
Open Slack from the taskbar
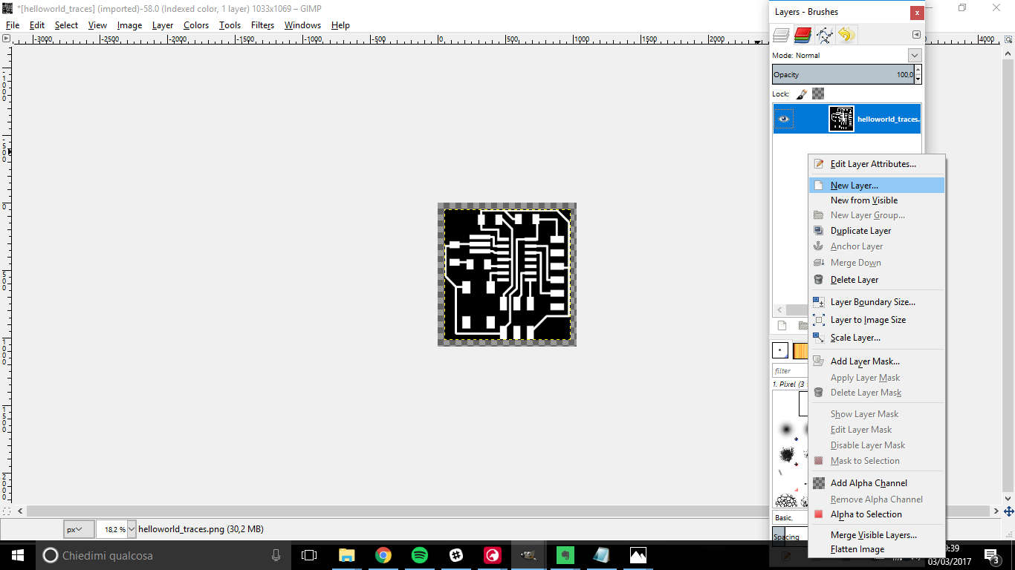pyautogui.click(x=455, y=555)
